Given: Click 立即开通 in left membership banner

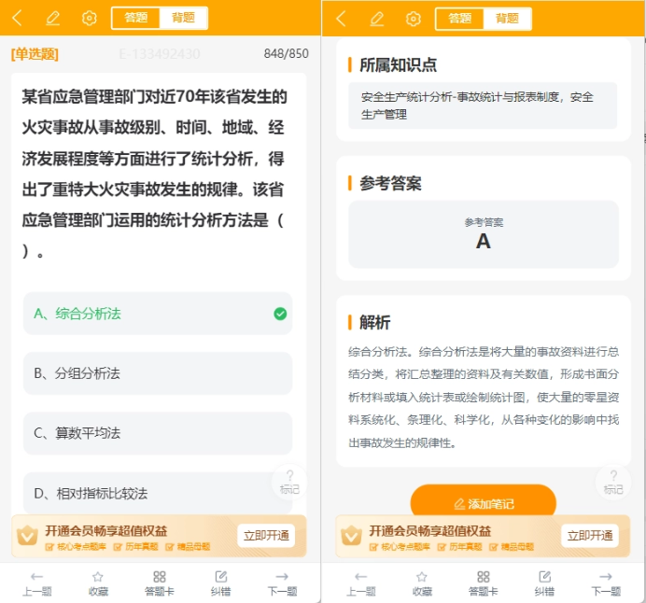Looking at the screenshot, I should point(266,536).
